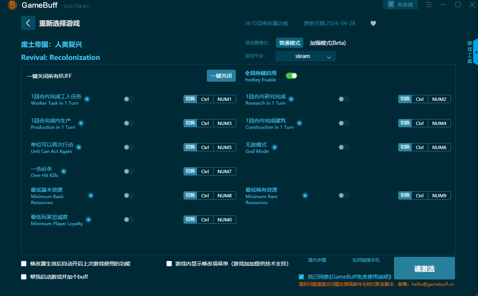The width and height of the screenshot is (478, 296).
Task: Toggle Minimum Player Loyalty switch
Action: pyautogui.click(x=129, y=220)
